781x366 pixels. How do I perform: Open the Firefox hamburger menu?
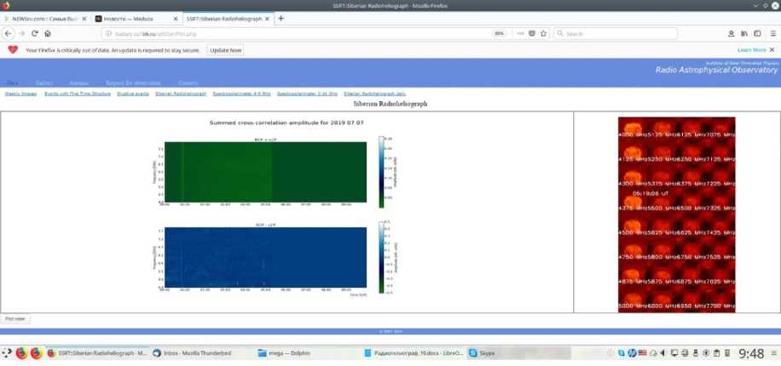click(x=772, y=33)
